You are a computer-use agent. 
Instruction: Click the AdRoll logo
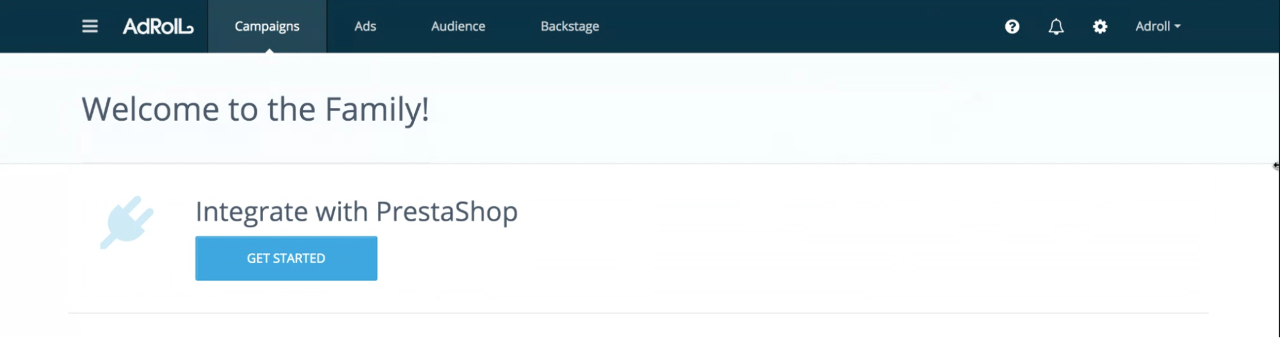158,26
